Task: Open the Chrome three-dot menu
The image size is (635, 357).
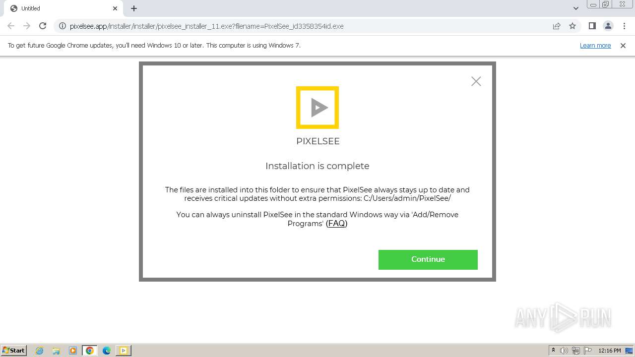Action: (x=624, y=26)
